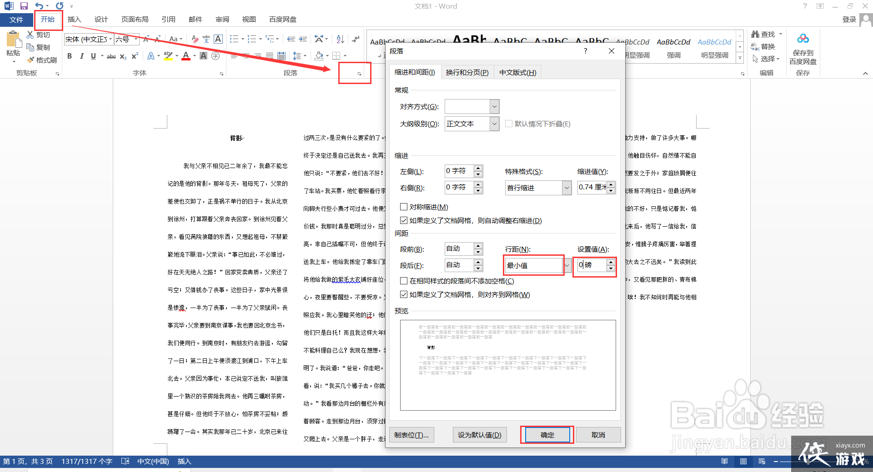Click the numbered list icon
The height and width of the screenshot is (472, 873).
(x=252, y=39)
